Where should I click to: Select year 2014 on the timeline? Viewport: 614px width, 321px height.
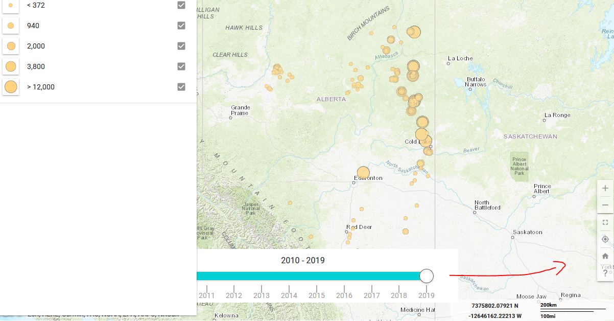coord(289,295)
